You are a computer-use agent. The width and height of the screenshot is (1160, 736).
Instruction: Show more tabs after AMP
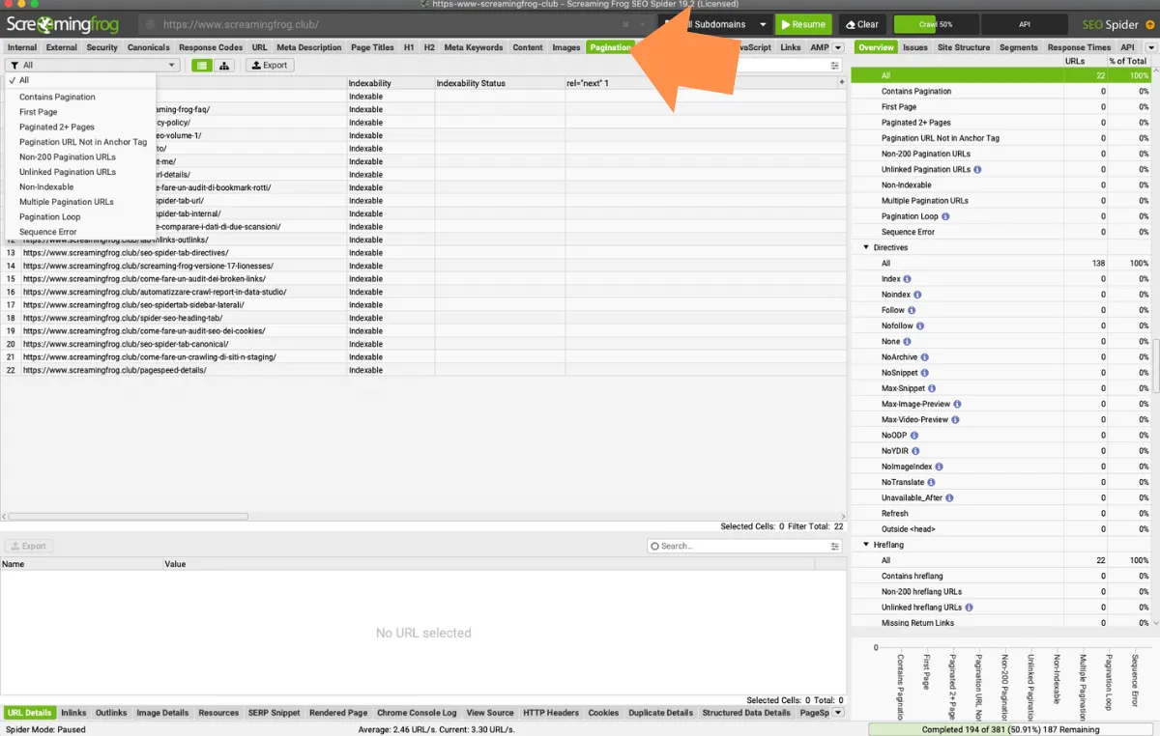(x=838, y=47)
